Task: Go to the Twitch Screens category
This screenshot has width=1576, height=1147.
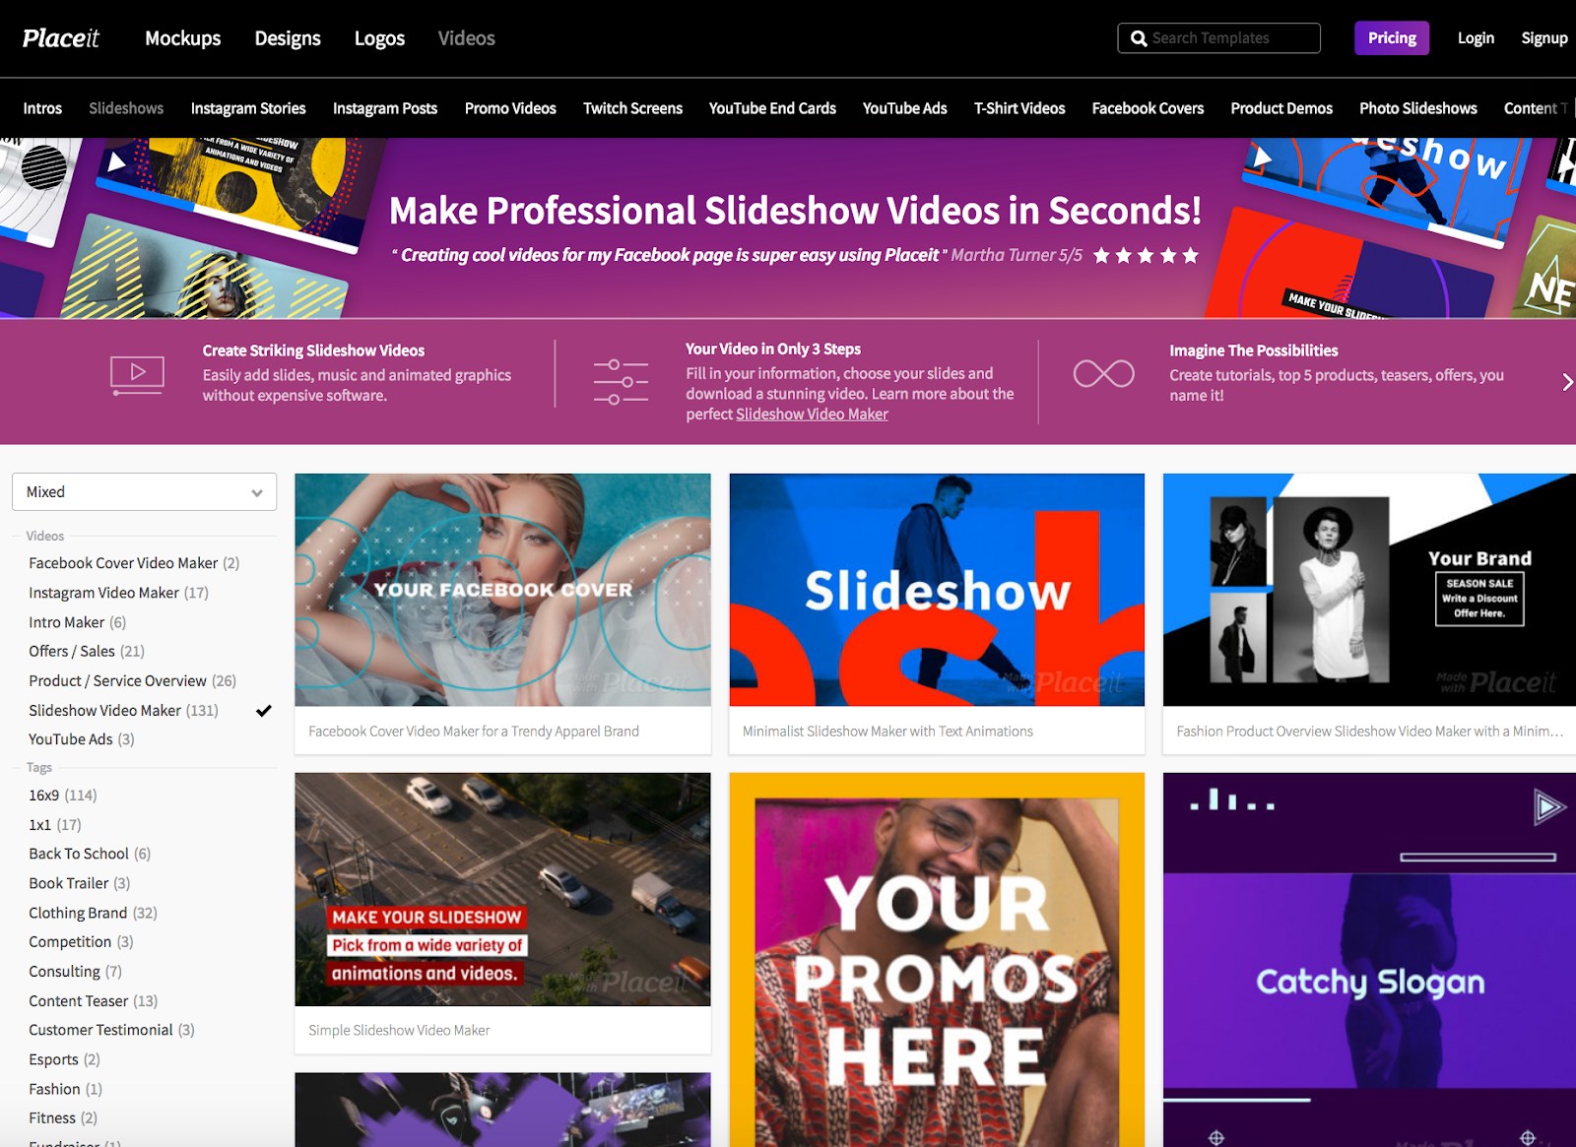Action: (632, 108)
